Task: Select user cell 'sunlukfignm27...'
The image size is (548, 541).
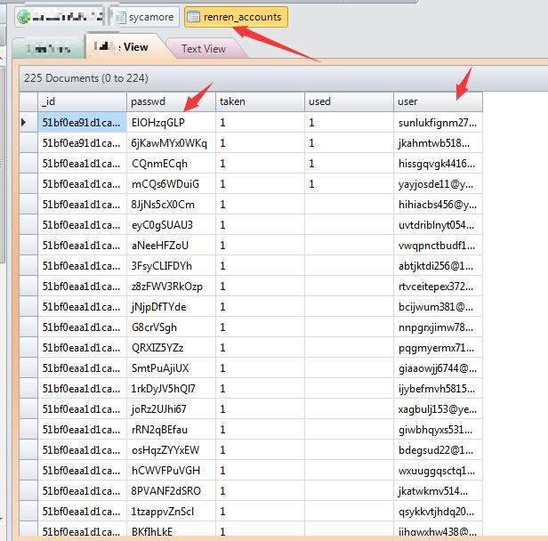Action: pos(438,122)
